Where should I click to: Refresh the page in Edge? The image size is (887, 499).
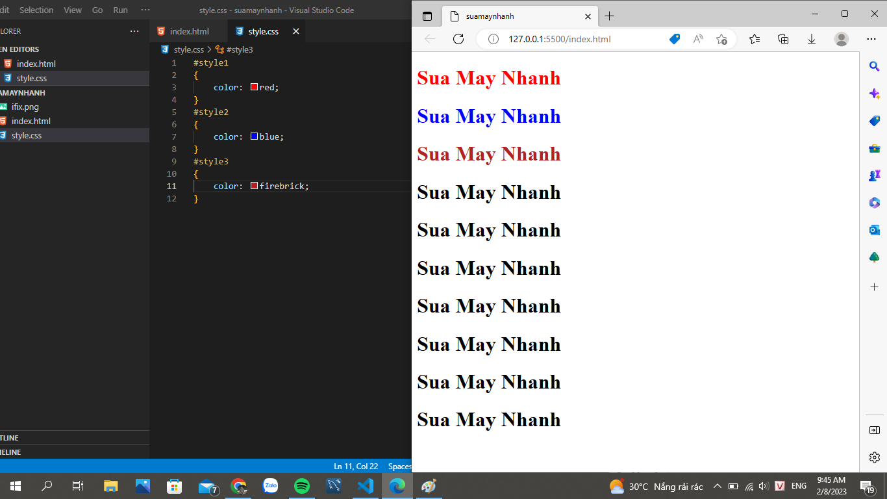click(x=458, y=39)
